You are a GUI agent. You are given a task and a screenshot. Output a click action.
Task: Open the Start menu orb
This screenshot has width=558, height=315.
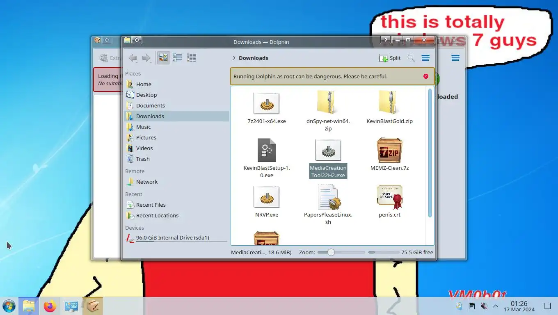coord(9,306)
